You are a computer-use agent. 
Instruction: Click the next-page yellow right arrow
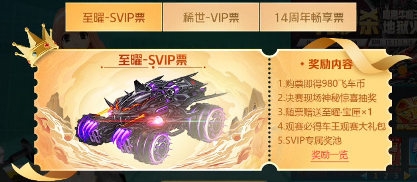407,175
